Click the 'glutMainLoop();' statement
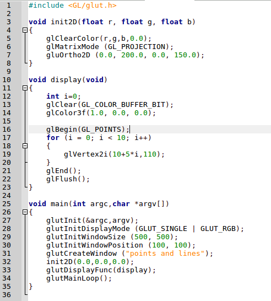The height and width of the screenshot is (301, 271). (79, 278)
